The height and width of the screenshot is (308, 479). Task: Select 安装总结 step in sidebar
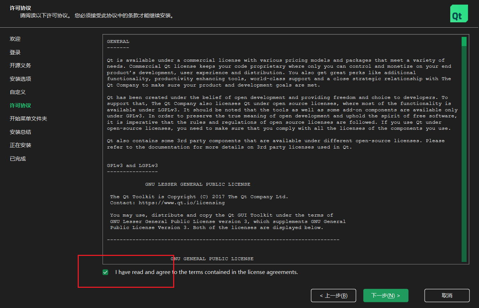pos(21,132)
